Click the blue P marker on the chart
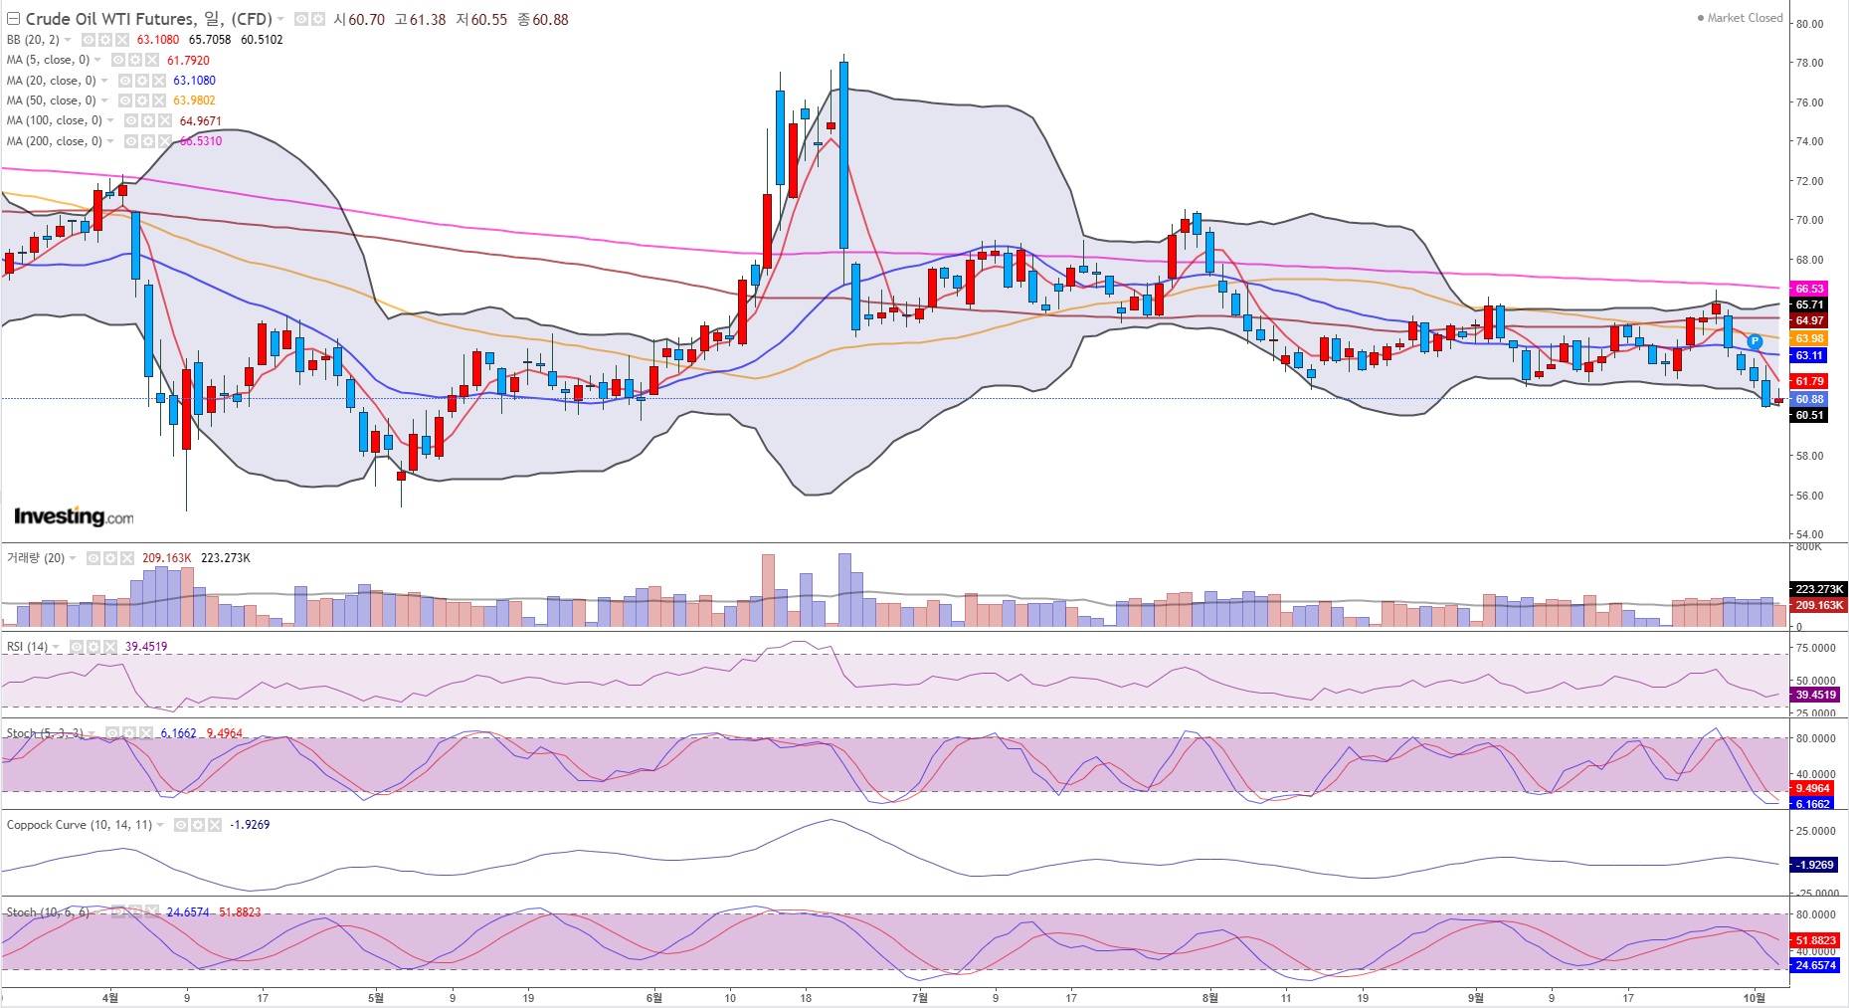1849x1008 pixels. pos(1755,341)
